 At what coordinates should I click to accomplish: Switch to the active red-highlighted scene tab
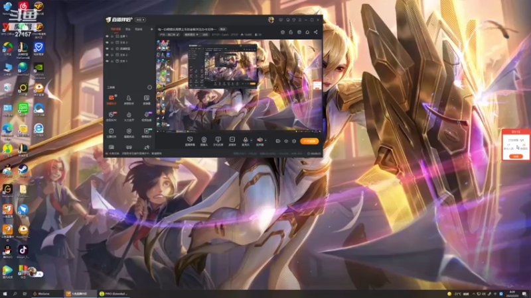pos(115,29)
